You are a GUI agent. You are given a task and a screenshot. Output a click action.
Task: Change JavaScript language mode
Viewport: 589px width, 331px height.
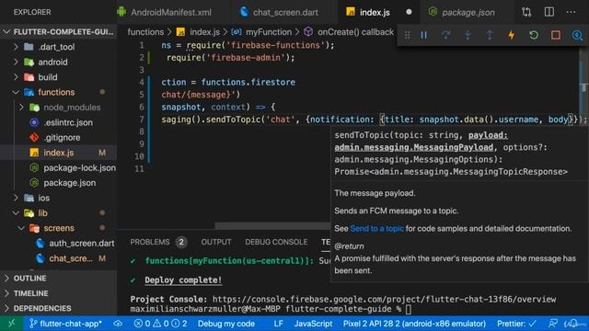coord(313,324)
